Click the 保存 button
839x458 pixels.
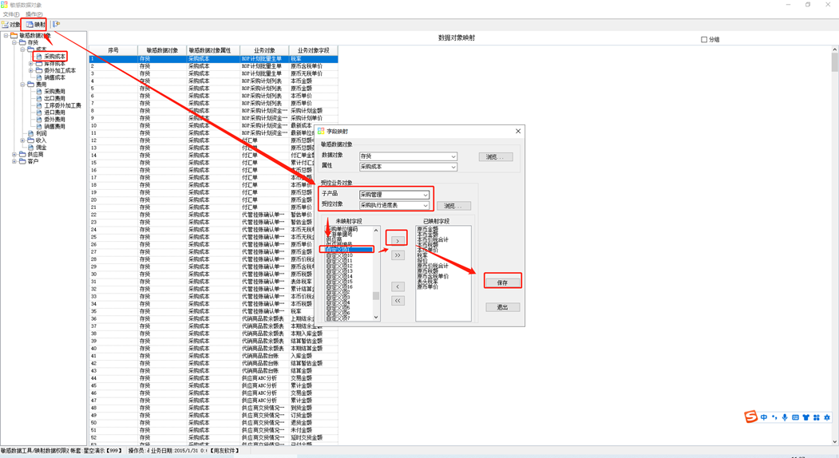[x=502, y=282]
